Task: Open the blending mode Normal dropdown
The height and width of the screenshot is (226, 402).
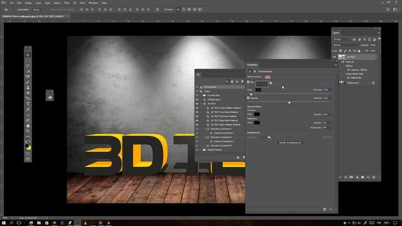Action: click(x=345, y=45)
